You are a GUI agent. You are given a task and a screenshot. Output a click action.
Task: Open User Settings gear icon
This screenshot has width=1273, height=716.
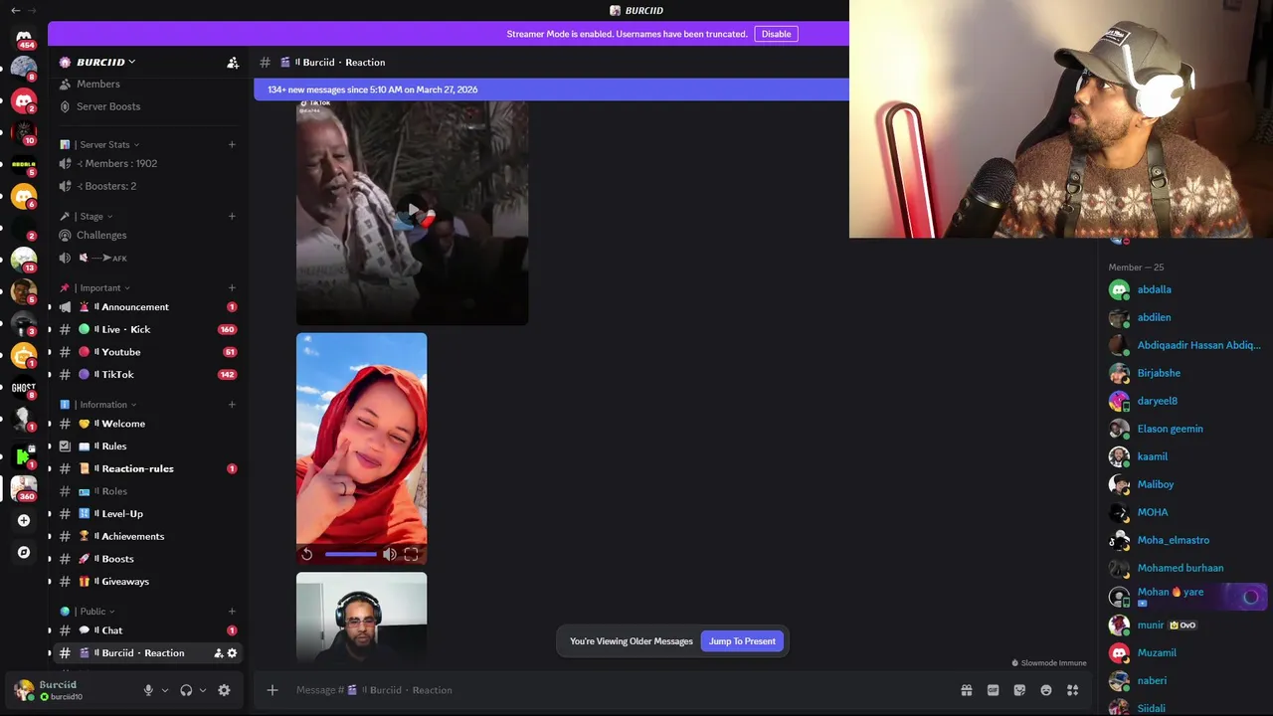(x=224, y=690)
